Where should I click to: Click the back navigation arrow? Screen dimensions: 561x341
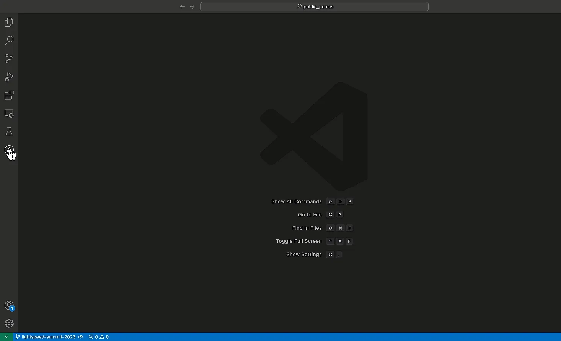click(183, 6)
